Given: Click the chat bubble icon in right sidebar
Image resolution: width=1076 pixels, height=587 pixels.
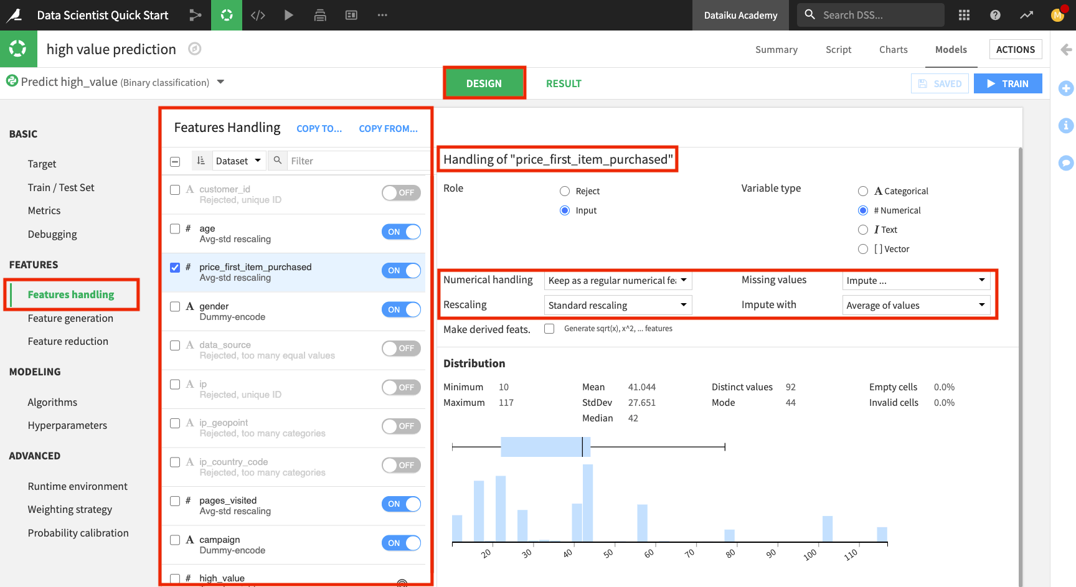Looking at the screenshot, I should click(1066, 163).
